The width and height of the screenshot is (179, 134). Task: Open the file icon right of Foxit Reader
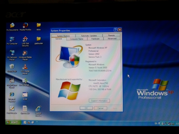(25, 110)
